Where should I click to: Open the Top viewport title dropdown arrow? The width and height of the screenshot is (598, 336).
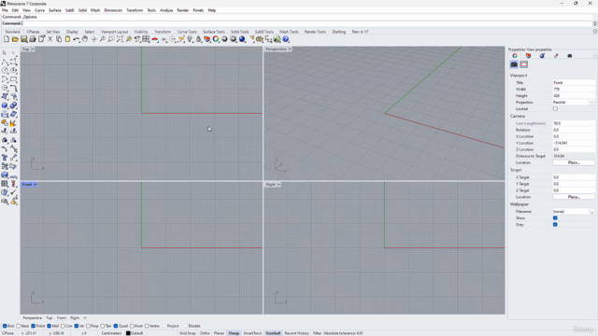tap(34, 49)
